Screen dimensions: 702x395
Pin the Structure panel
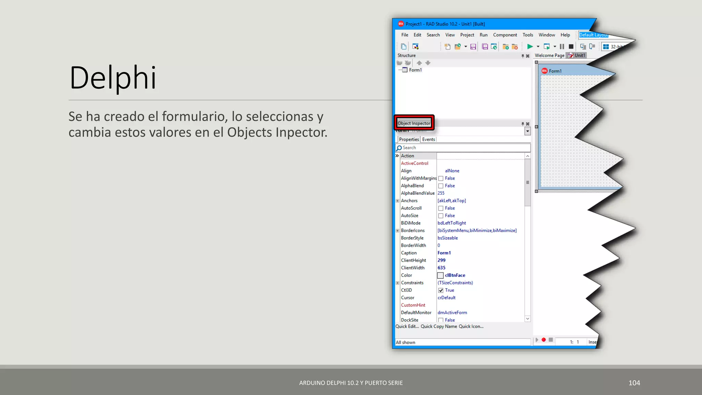pyautogui.click(x=523, y=56)
